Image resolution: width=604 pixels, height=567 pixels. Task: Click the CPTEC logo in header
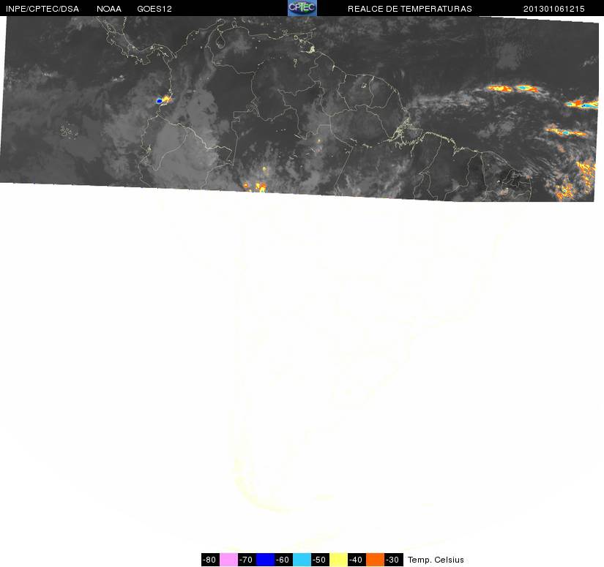point(302,8)
